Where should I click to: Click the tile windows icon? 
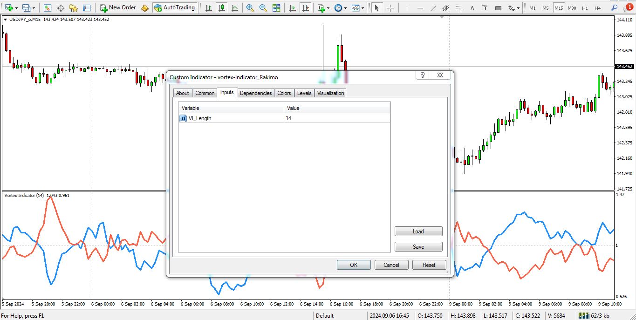point(276,8)
